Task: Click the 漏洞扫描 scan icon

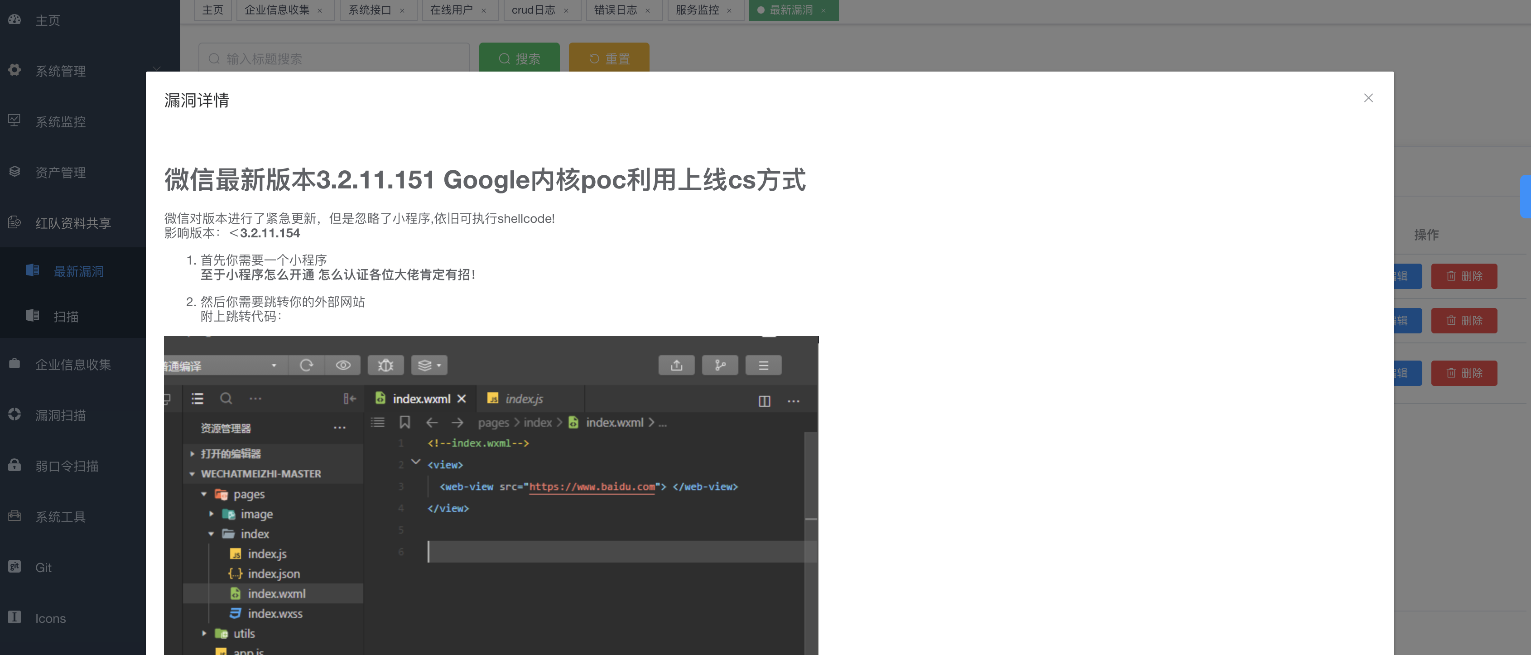Action: coord(15,414)
